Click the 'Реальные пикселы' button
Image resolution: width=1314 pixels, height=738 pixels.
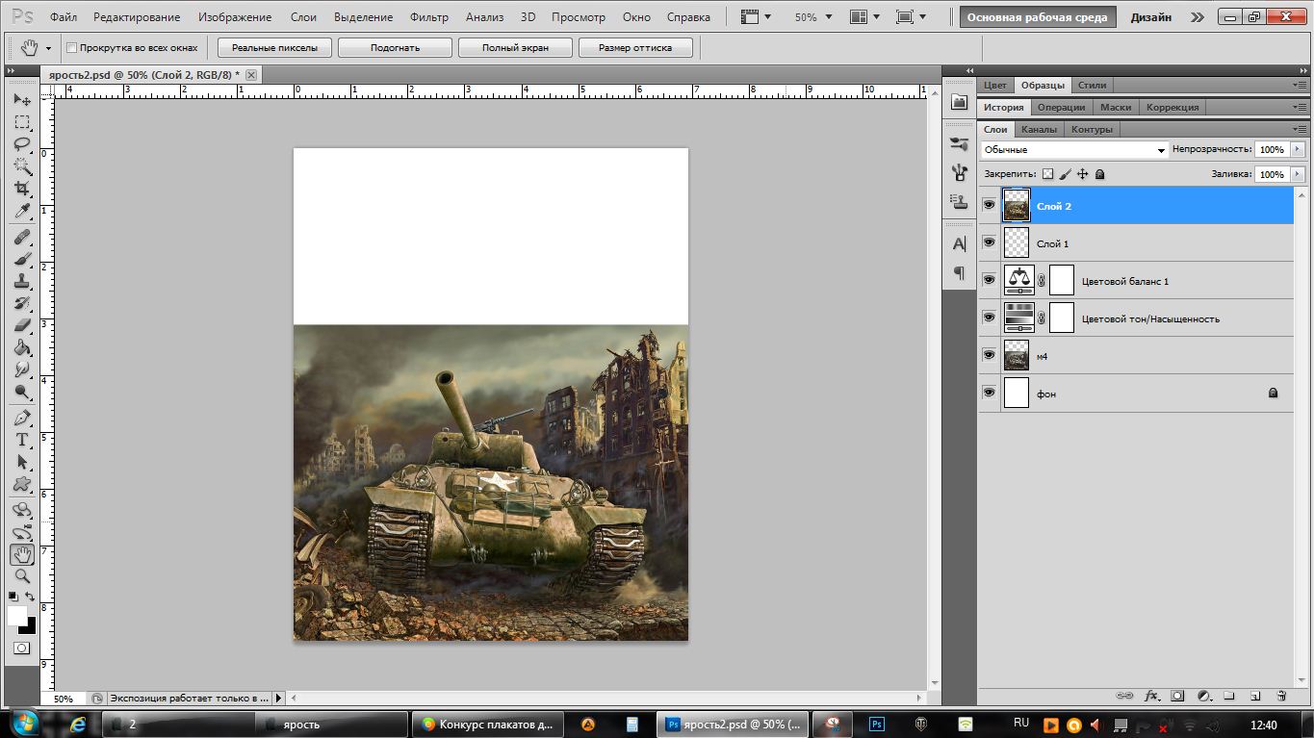[274, 48]
